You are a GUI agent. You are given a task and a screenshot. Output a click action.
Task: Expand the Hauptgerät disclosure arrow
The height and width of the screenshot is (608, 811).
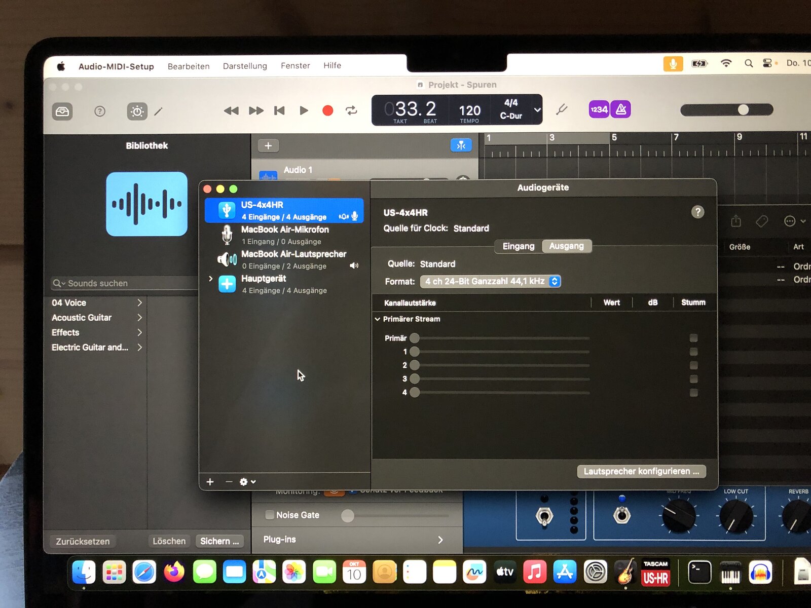pyautogui.click(x=211, y=279)
